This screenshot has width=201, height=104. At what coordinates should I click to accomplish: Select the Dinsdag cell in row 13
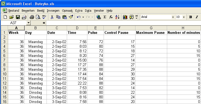(x=35, y=88)
